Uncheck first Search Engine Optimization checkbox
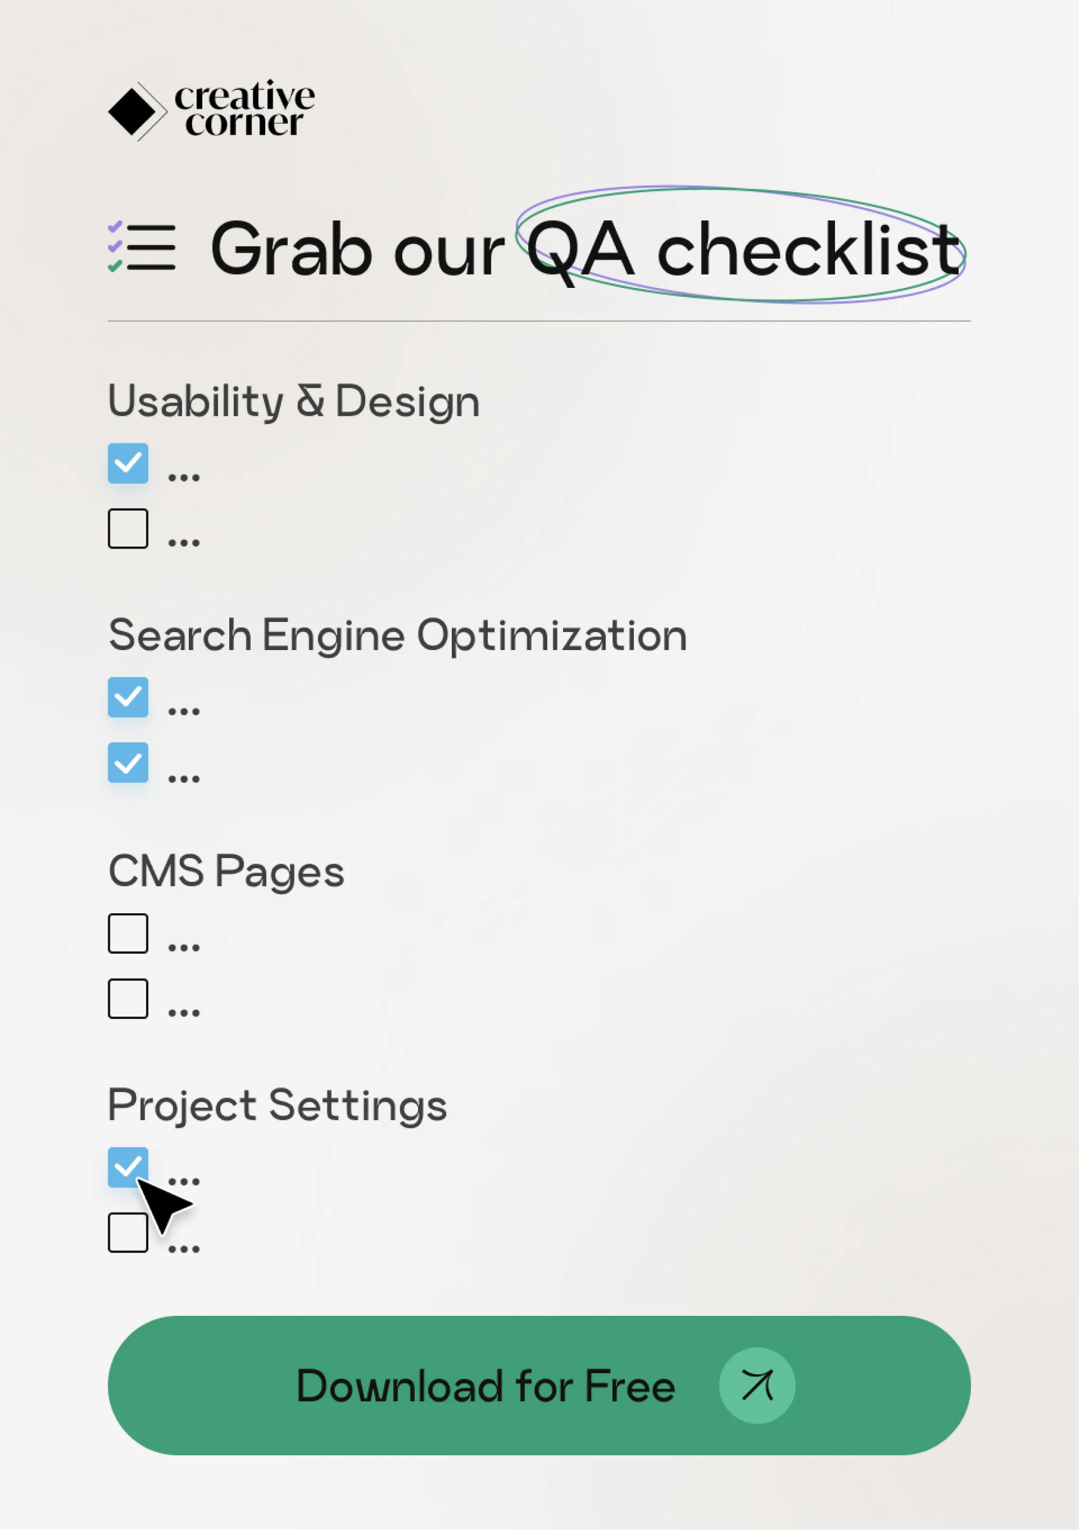Screen dimensions: 1079x1530 click(128, 697)
